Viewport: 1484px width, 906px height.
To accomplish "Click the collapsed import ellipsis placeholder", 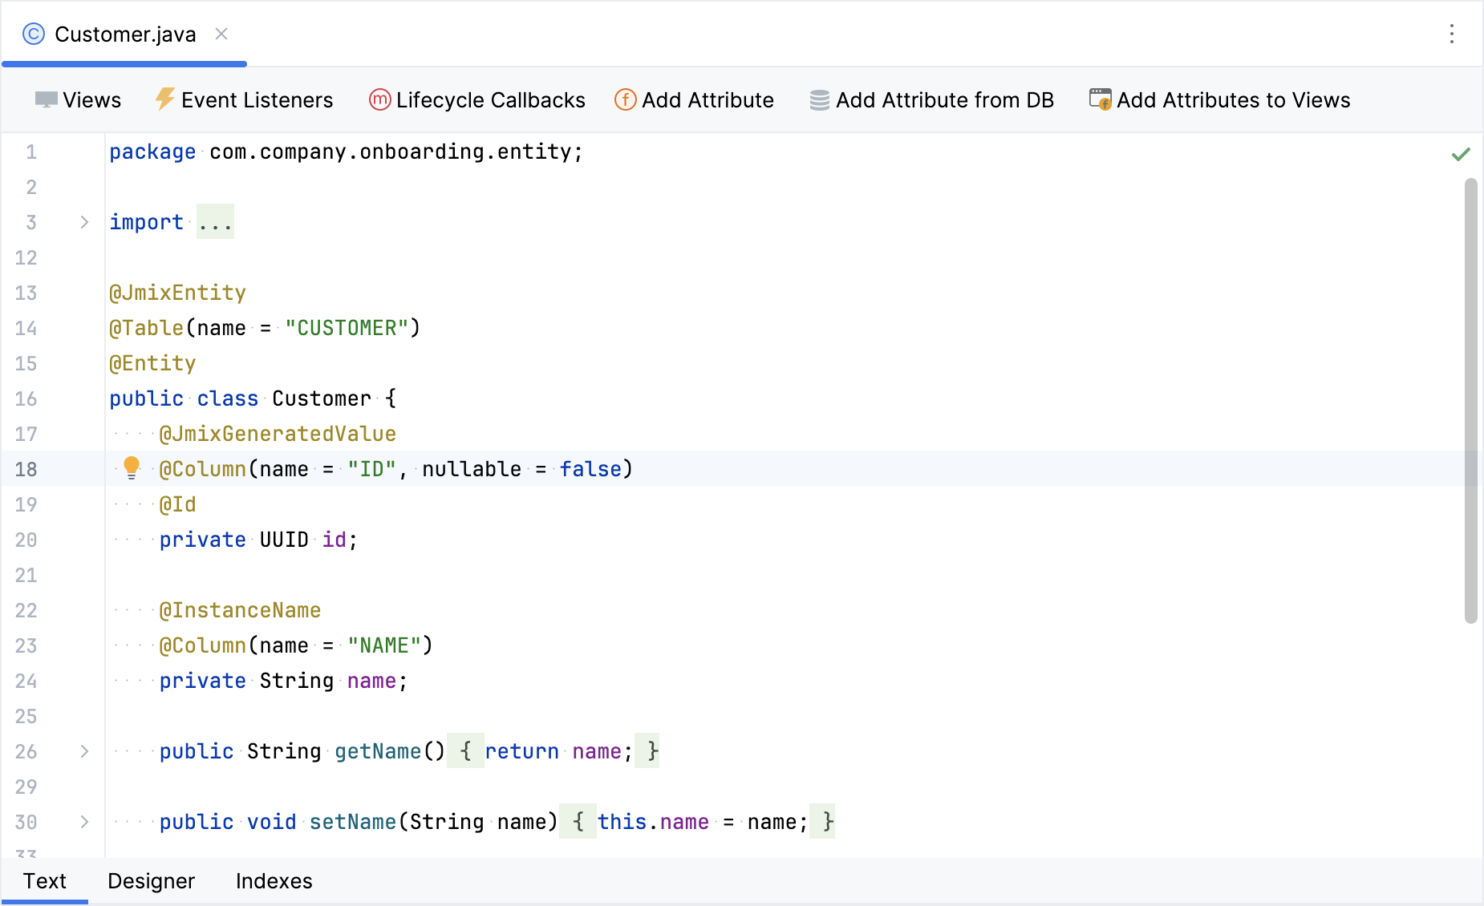I will (215, 222).
